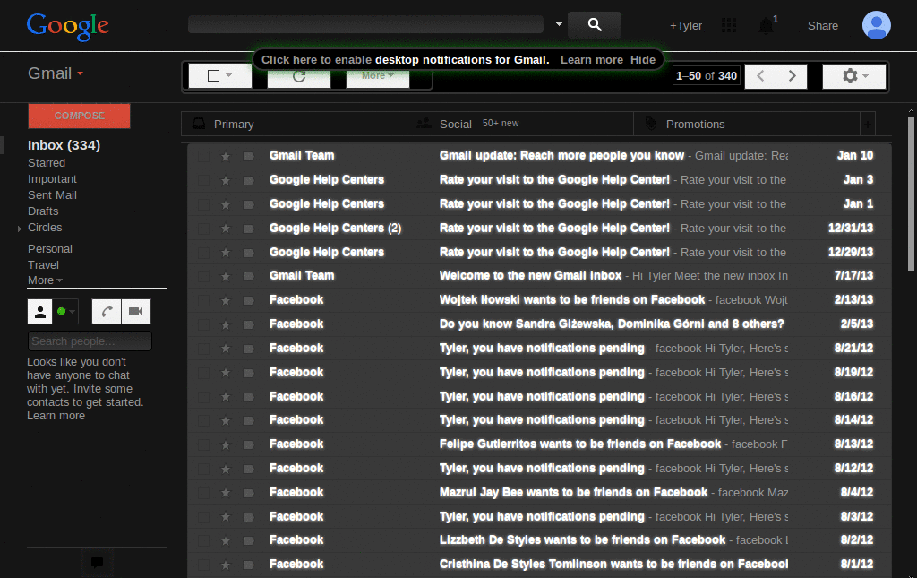
Task: Select the 7/17/13 Gmail Team checkbox
Action: (203, 276)
